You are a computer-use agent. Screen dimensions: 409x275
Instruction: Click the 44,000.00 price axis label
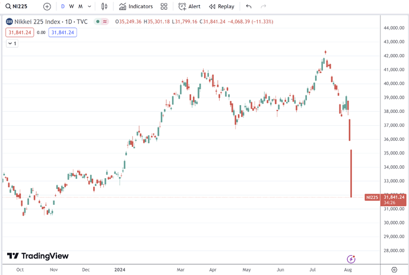(x=394, y=28)
